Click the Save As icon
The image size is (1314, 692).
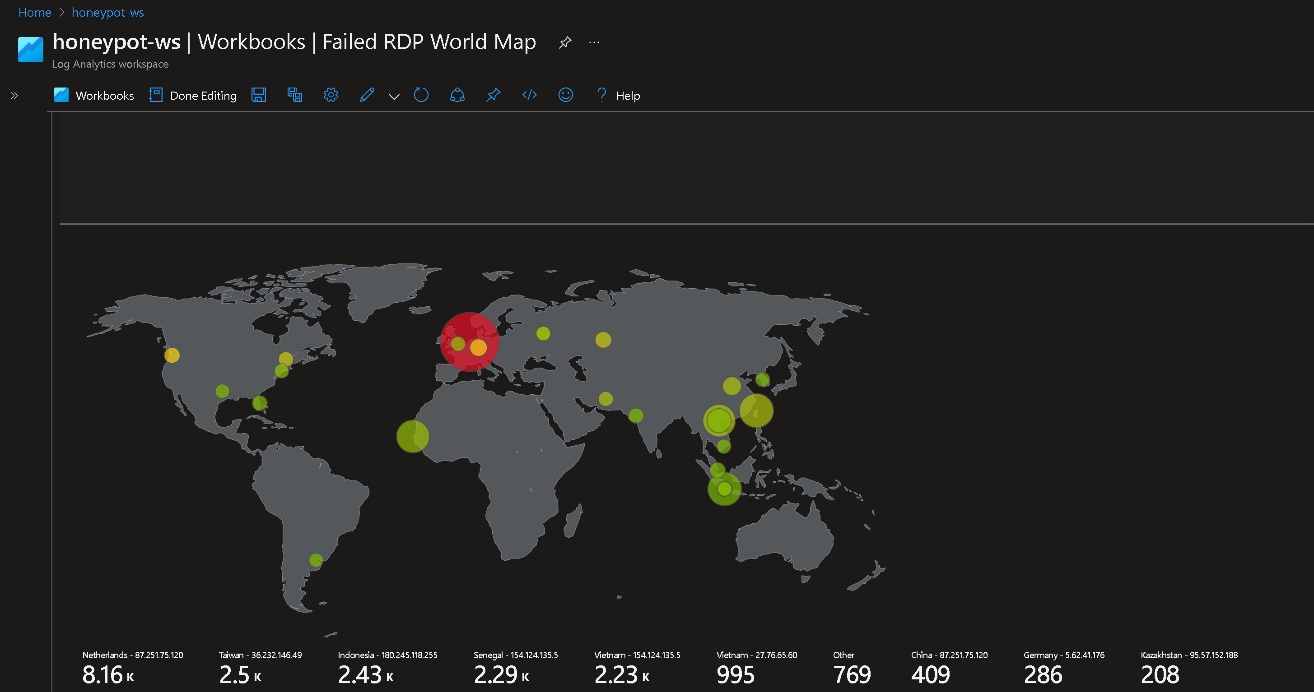pos(295,95)
